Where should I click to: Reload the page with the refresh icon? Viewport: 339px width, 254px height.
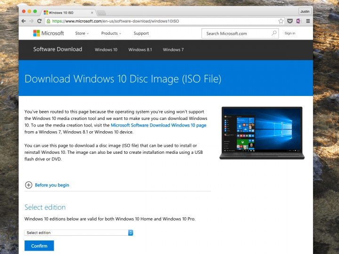[40, 21]
